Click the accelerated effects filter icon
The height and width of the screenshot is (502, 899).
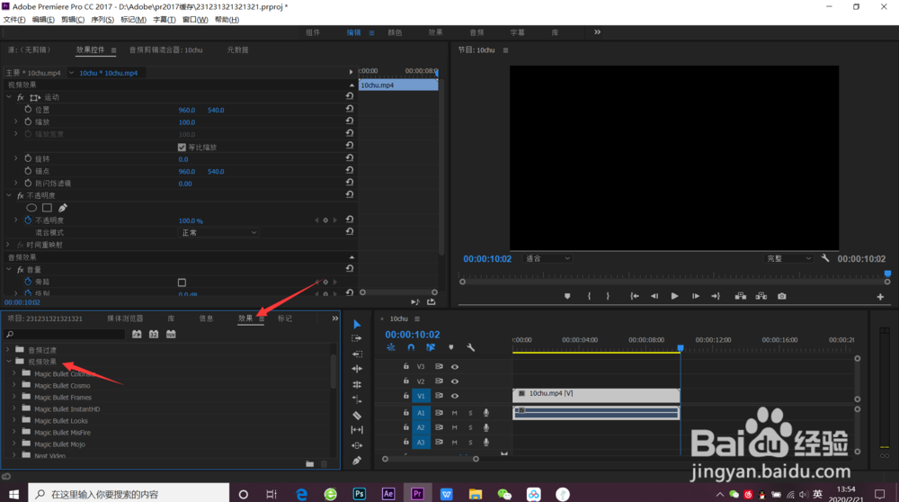point(137,334)
